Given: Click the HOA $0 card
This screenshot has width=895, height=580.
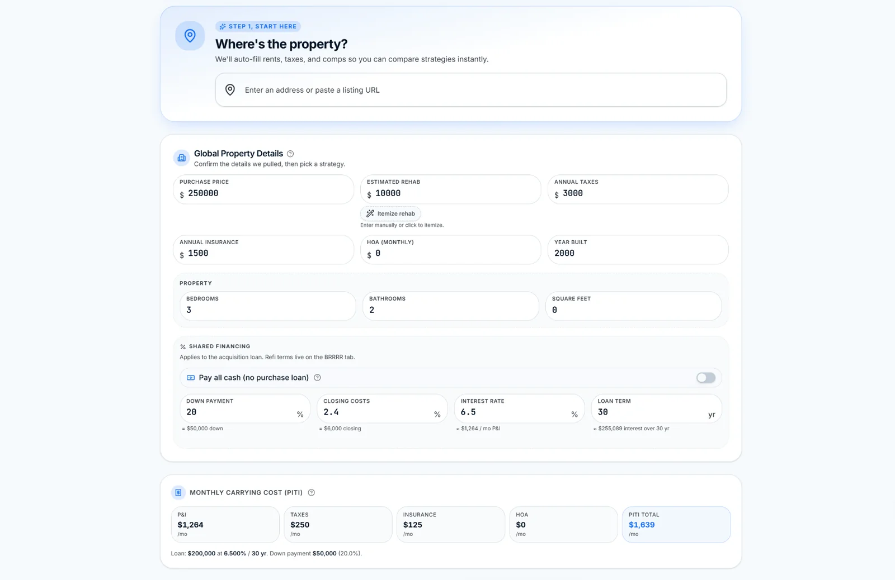Looking at the screenshot, I should click(563, 525).
